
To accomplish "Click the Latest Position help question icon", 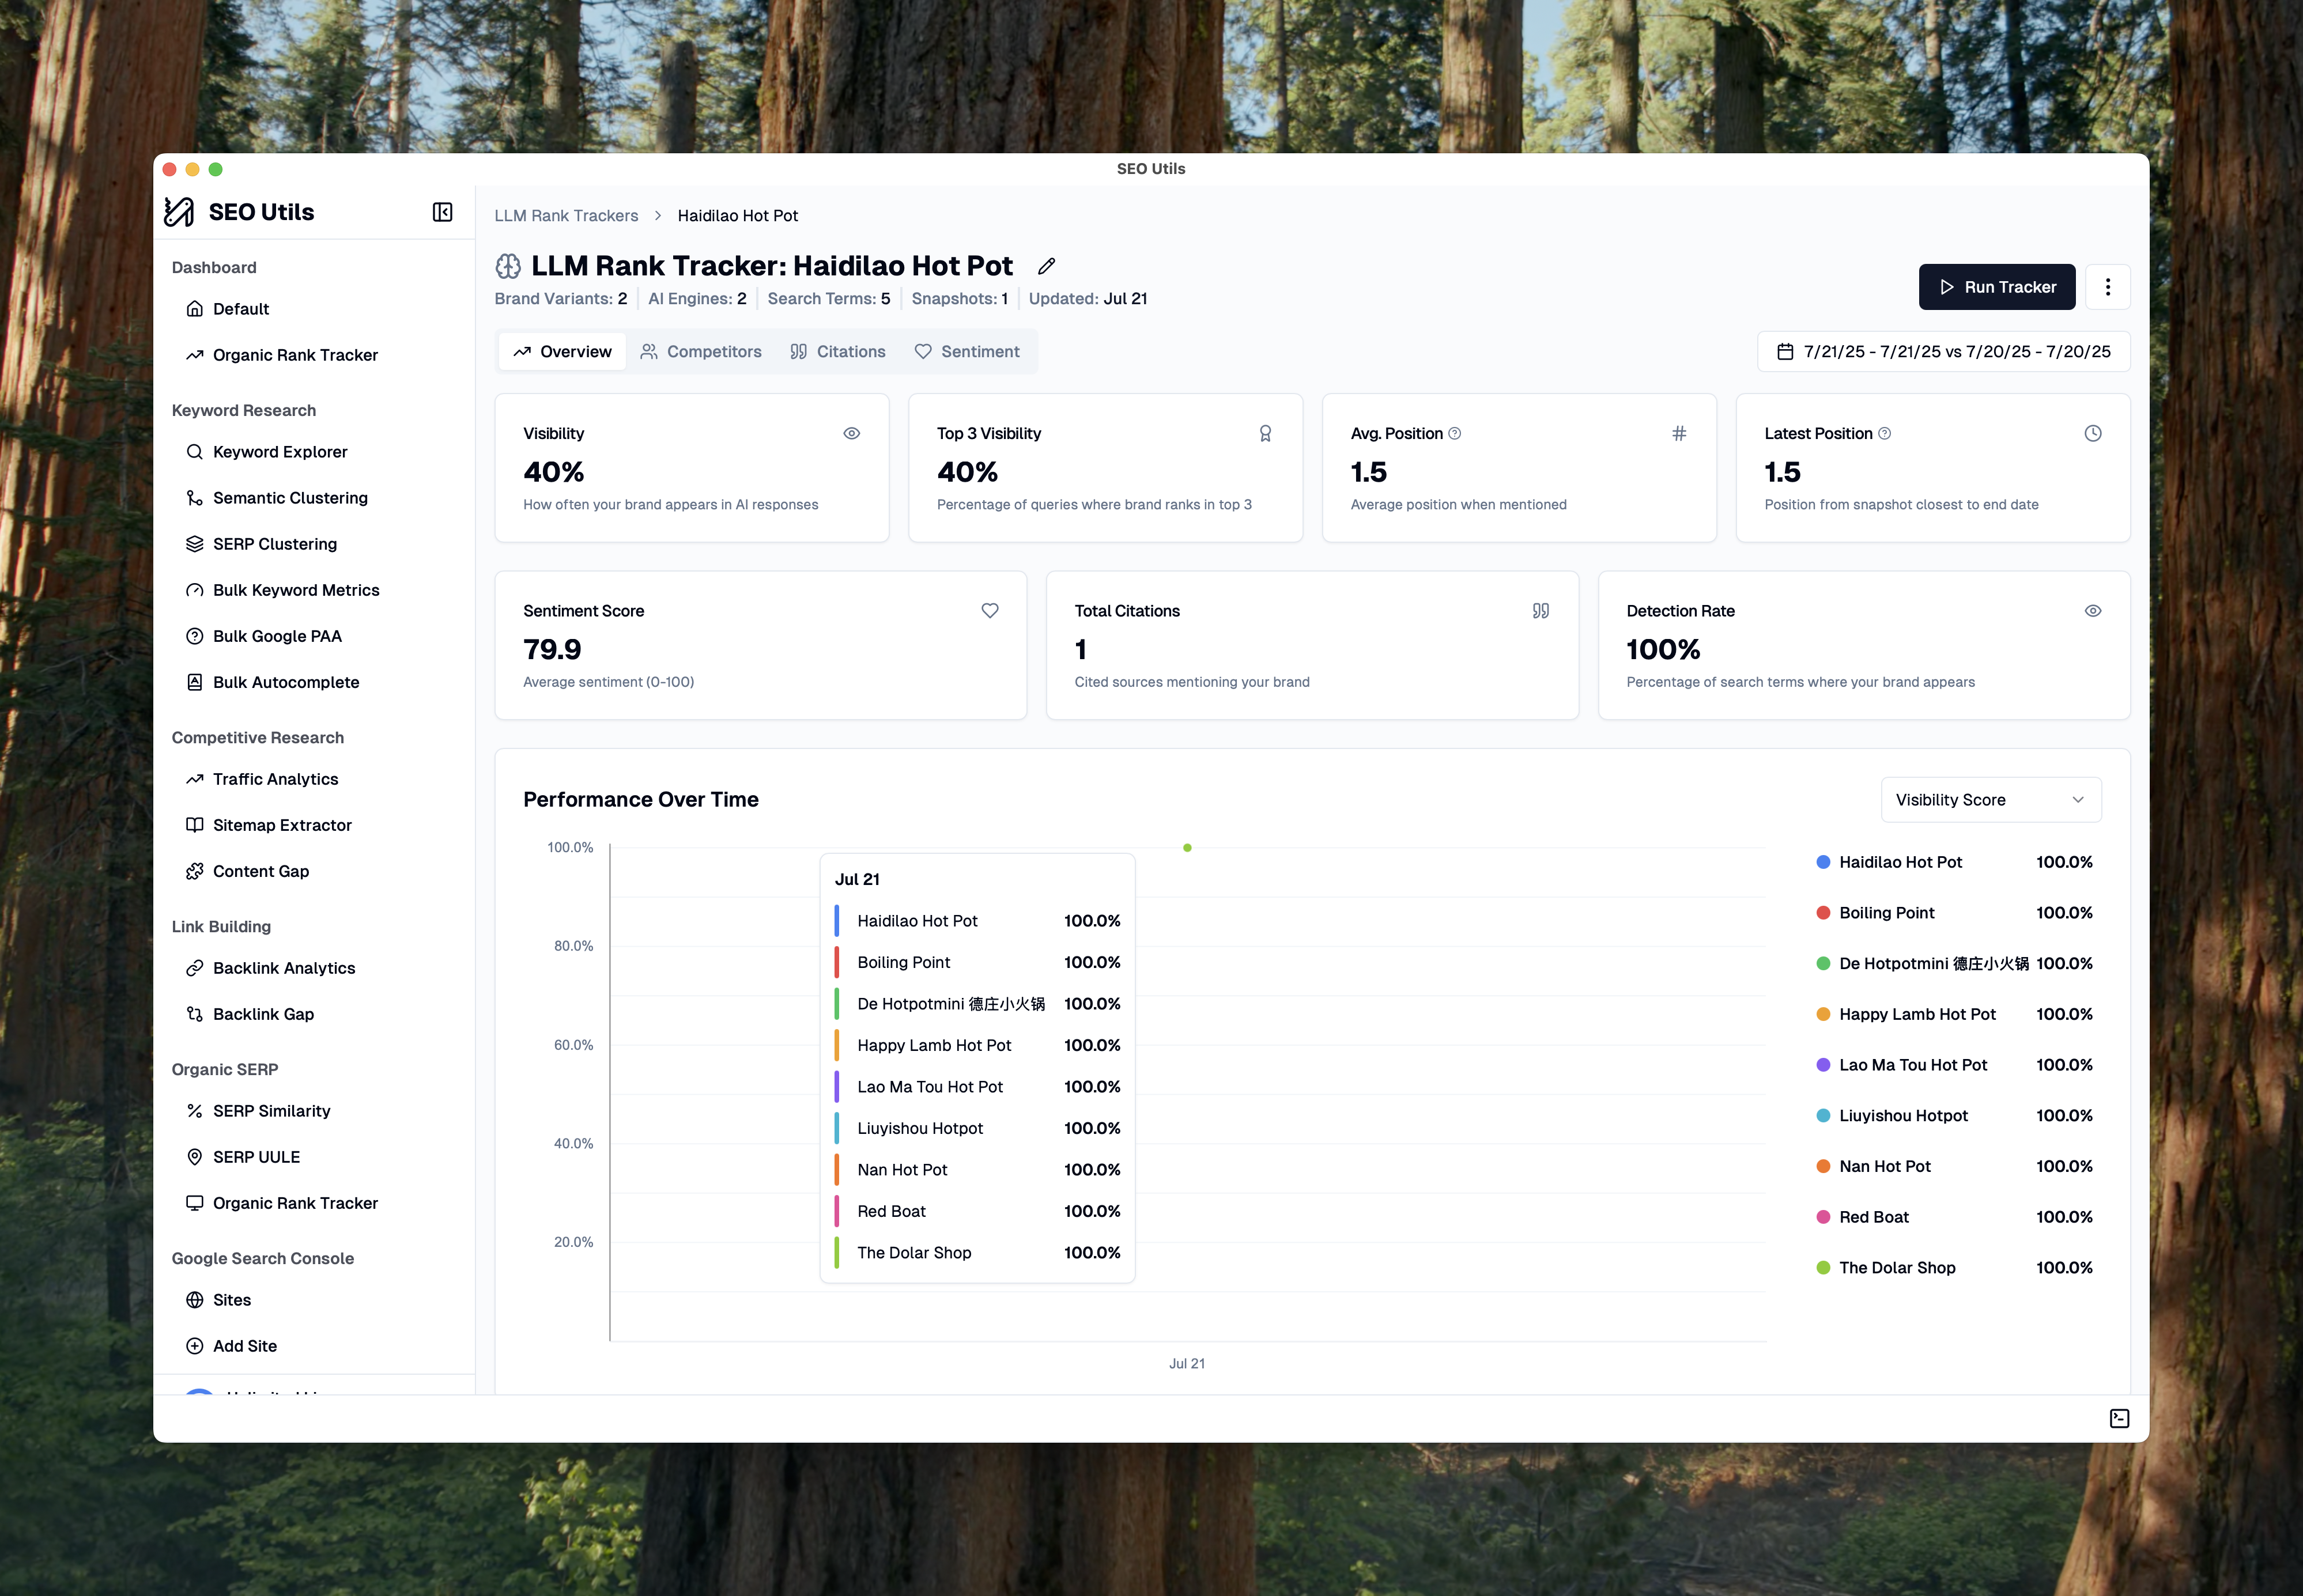I will (x=1884, y=434).
